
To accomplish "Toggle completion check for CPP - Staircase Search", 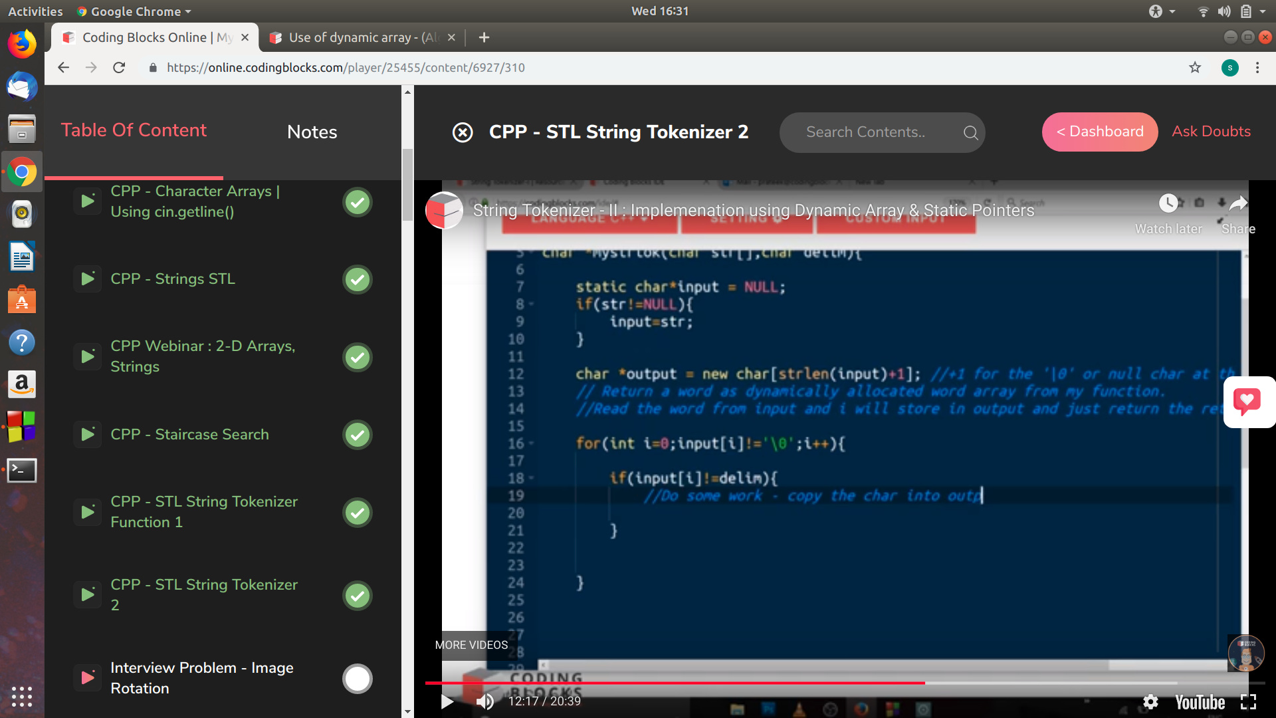I will point(358,435).
